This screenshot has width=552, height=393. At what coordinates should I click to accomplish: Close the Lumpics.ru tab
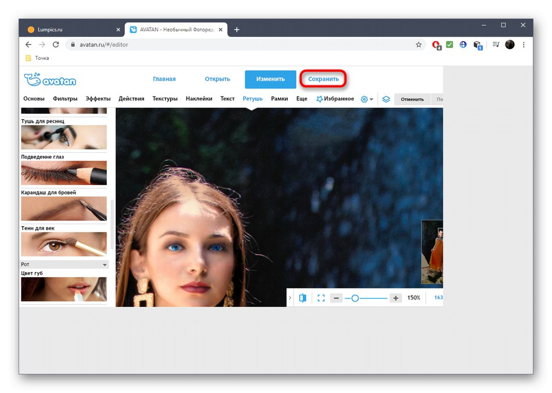coord(119,30)
